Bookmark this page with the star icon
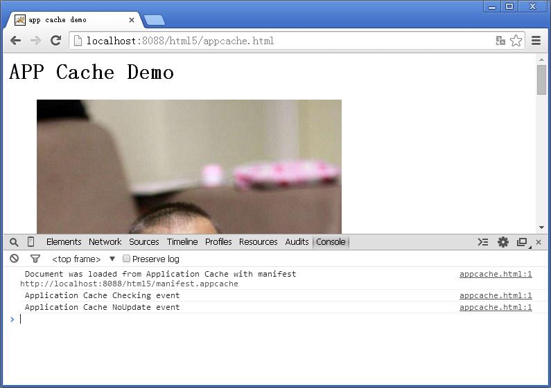 (516, 41)
